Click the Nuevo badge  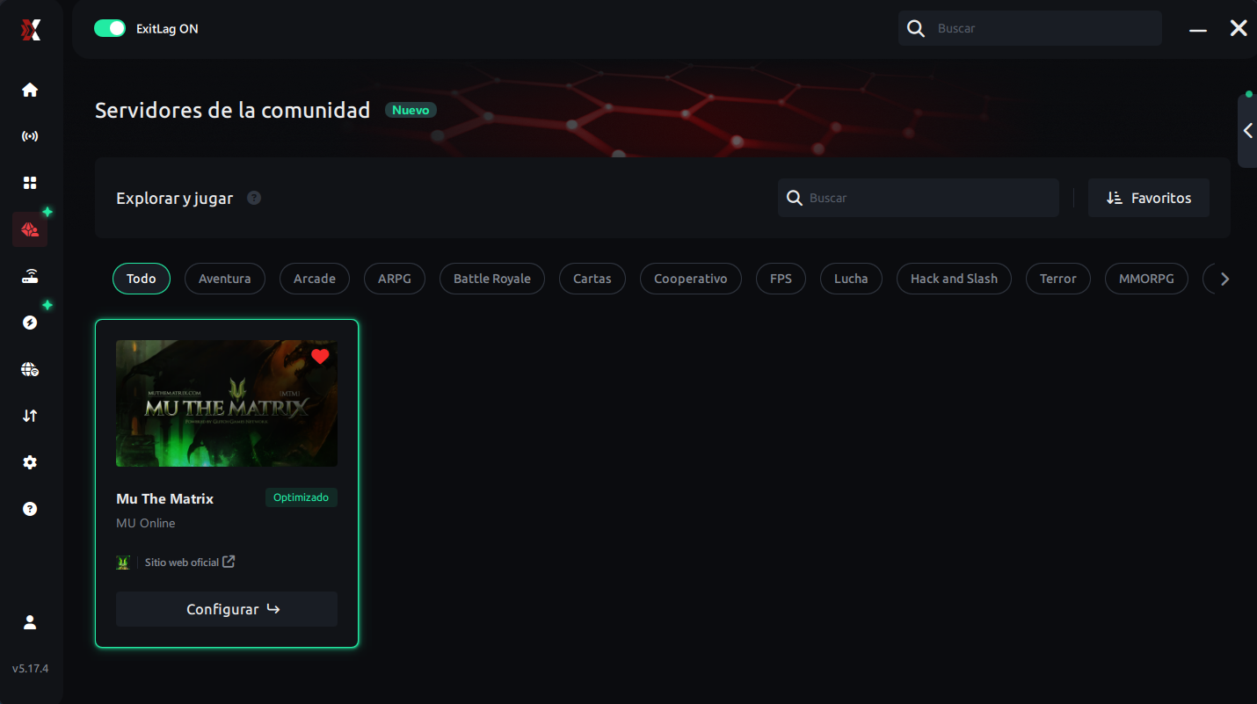(x=411, y=110)
